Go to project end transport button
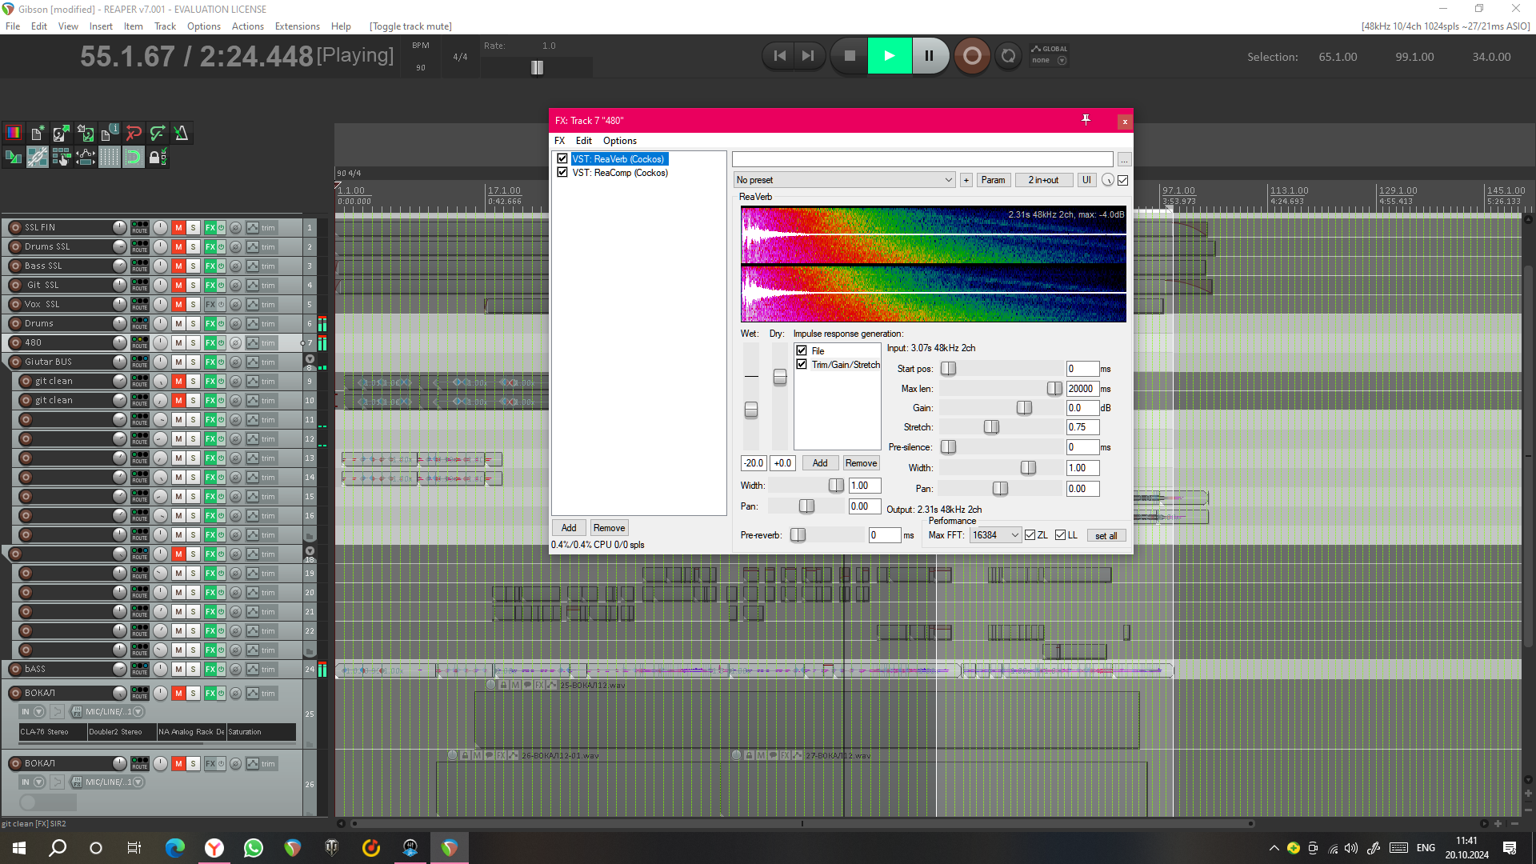This screenshot has height=864, width=1536. point(808,56)
